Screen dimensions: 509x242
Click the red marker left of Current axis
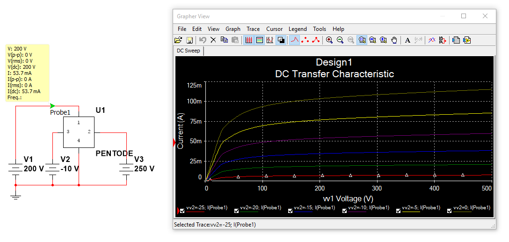tap(175, 142)
